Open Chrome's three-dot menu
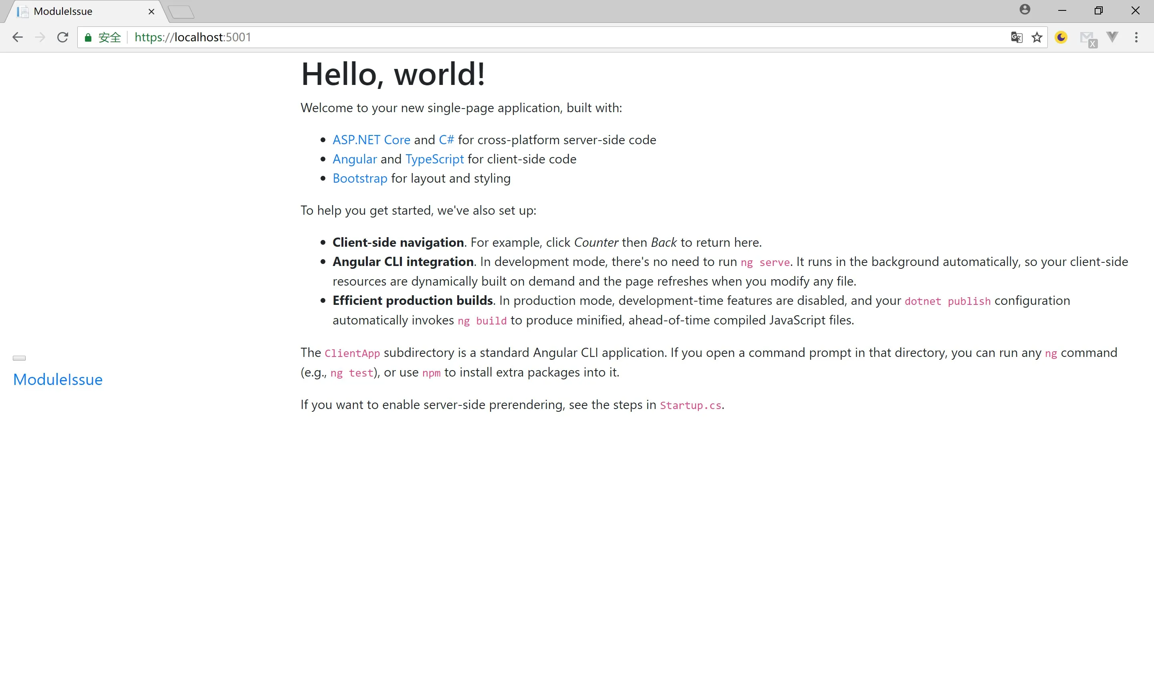Screen dimensions: 1154x689 (x=1136, y=37)
